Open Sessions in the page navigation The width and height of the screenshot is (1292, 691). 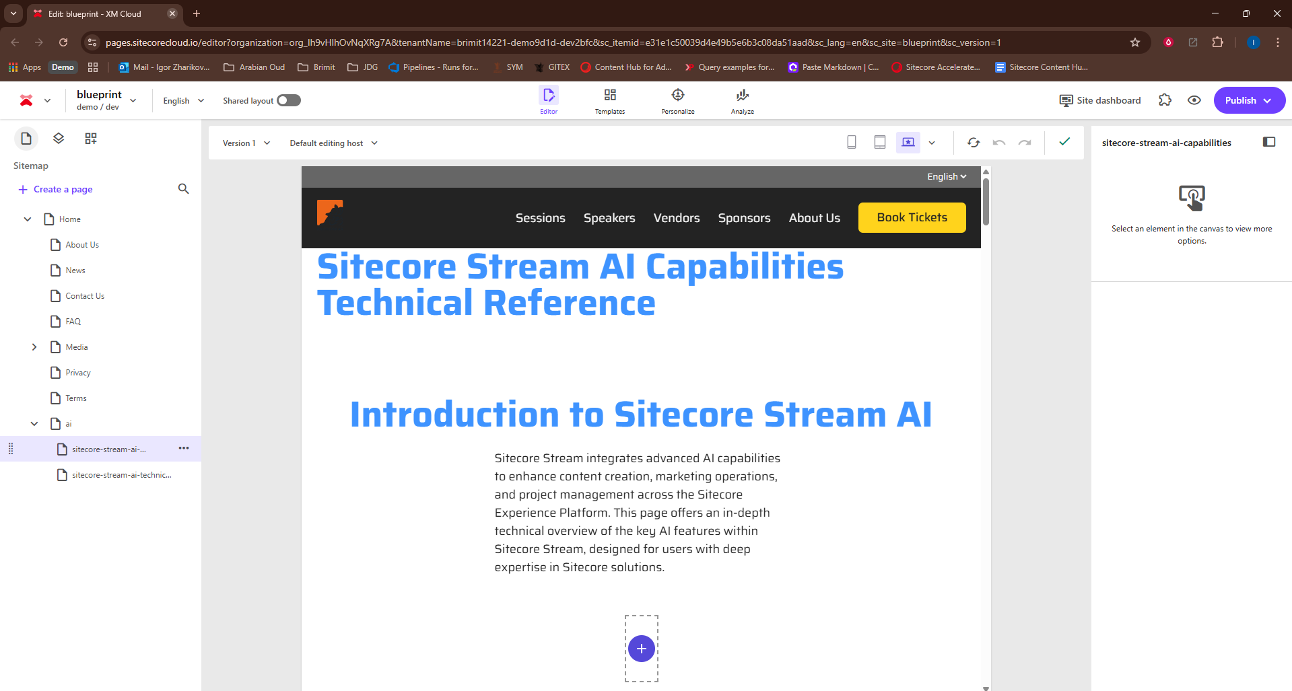[541, 218]
